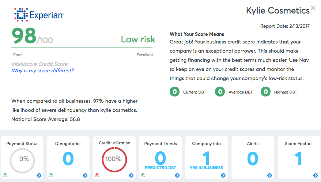Select the Credit Utilization card title
The width and height of the screenshot is (321, 182).
click(114, 143)
